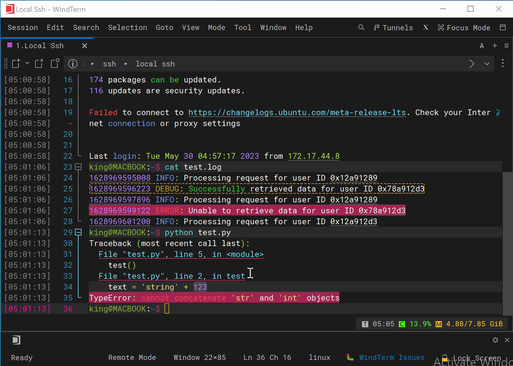Open the Window menu
Image resolution: width=513 pixels, height=366 pixels.
point(273,28)
